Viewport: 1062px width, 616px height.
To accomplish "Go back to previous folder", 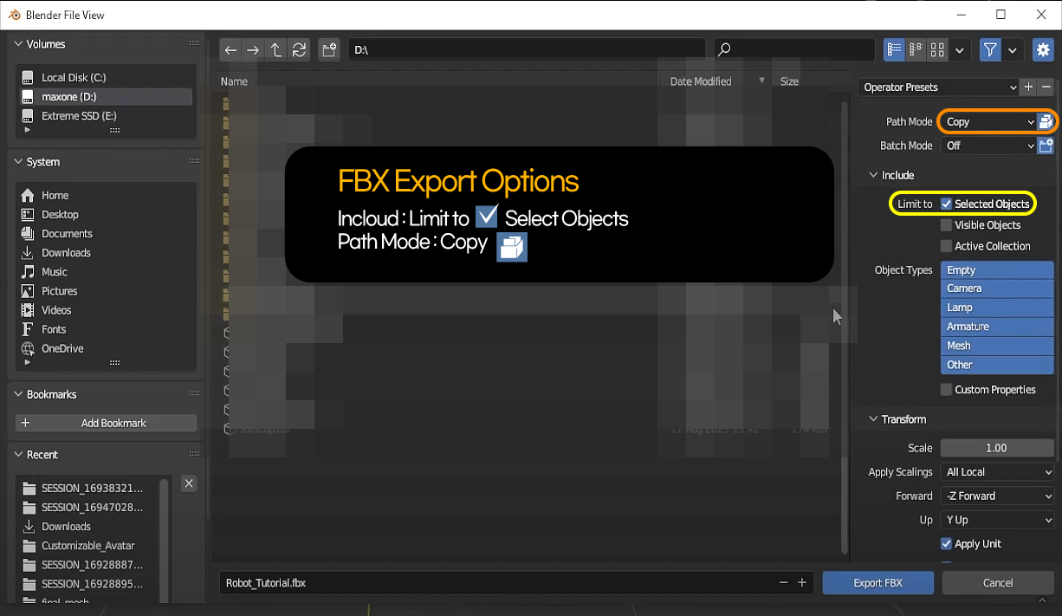I will pyautogui.click(x=230, y=50).
